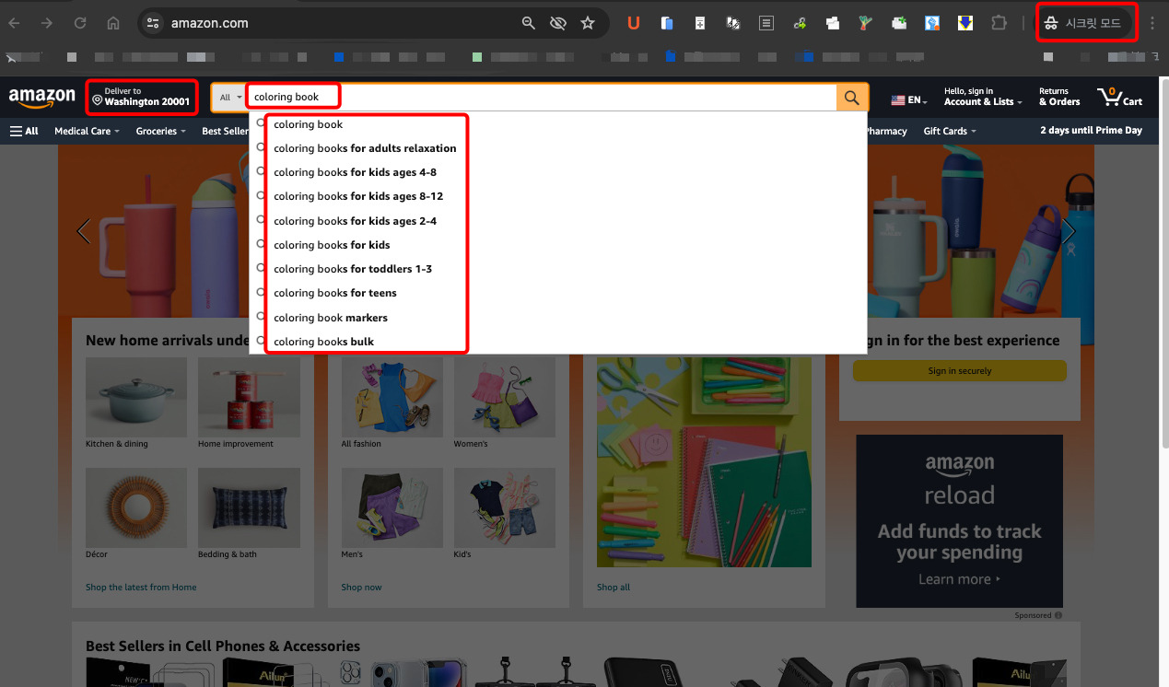Click the browser forward arrow
Screen dimensions: 1169x687
[47, 23]
